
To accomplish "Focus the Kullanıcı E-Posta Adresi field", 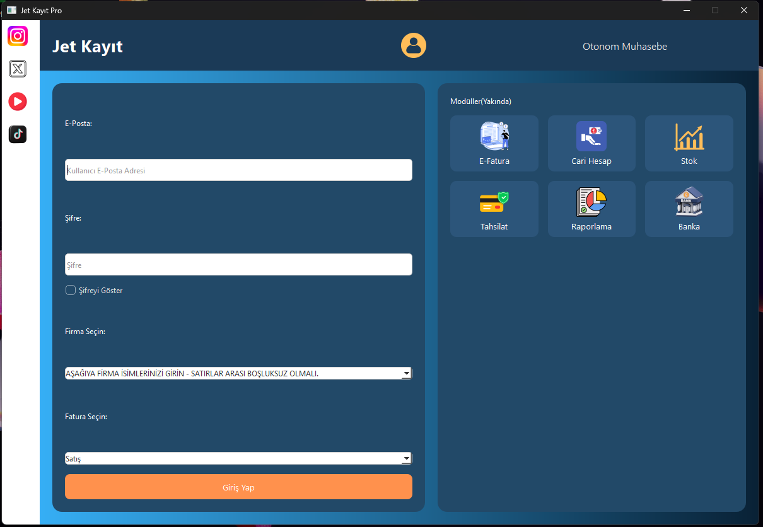I will 238,170.
